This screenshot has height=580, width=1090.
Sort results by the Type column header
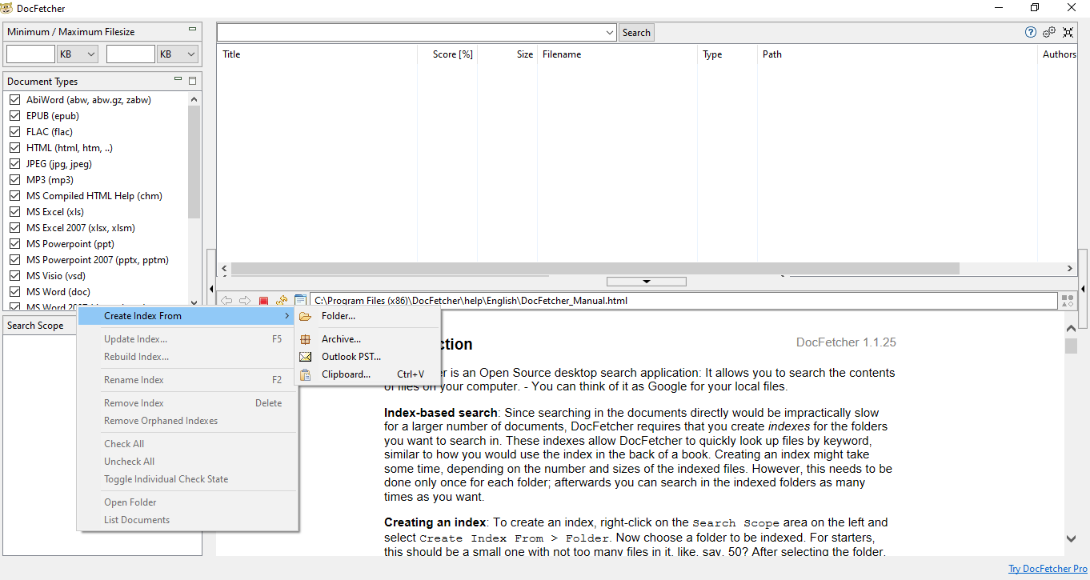point(727,54)
